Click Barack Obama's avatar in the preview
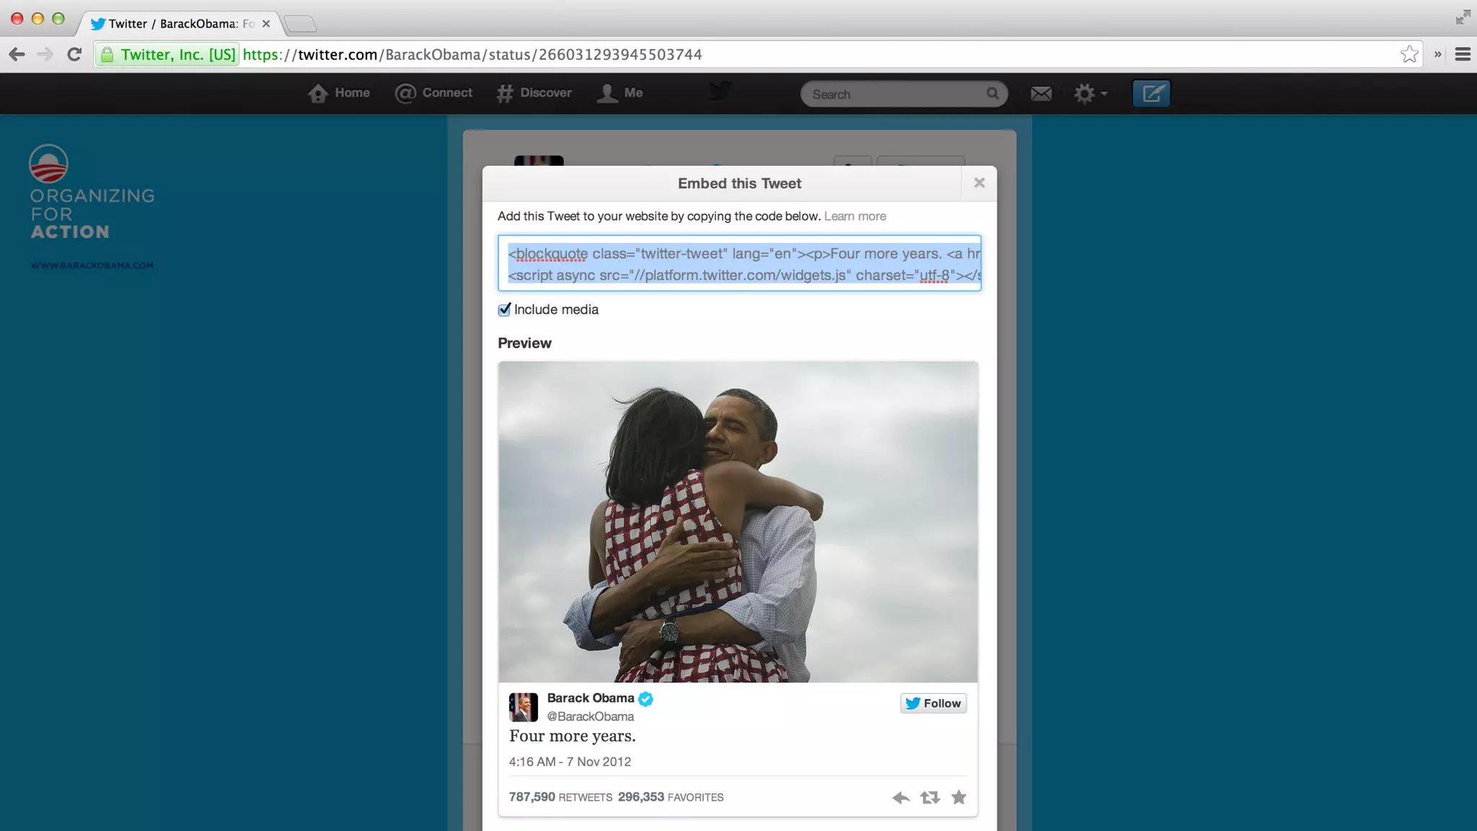This screenshot has height=831, width=1477. (x=524, y=707)
